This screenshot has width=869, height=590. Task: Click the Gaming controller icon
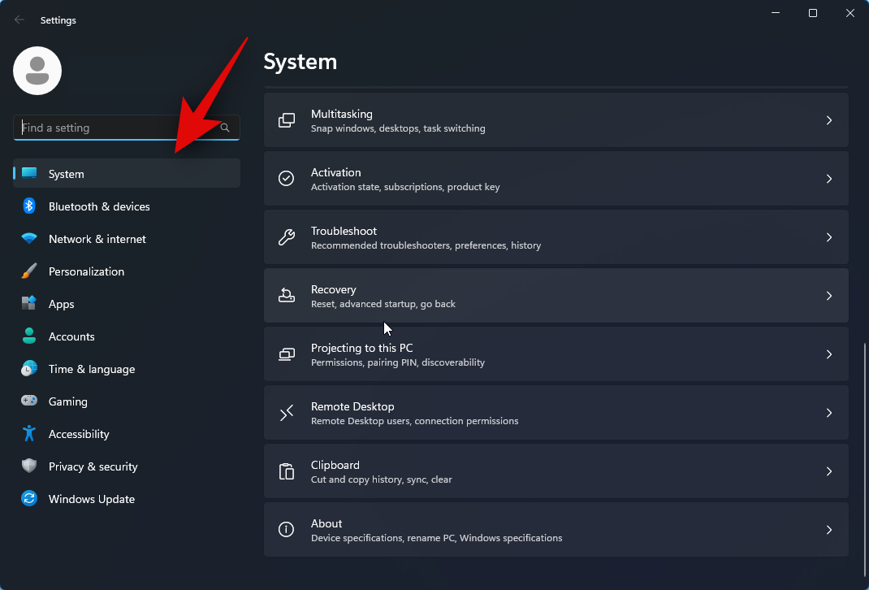[x=29, y=401]
